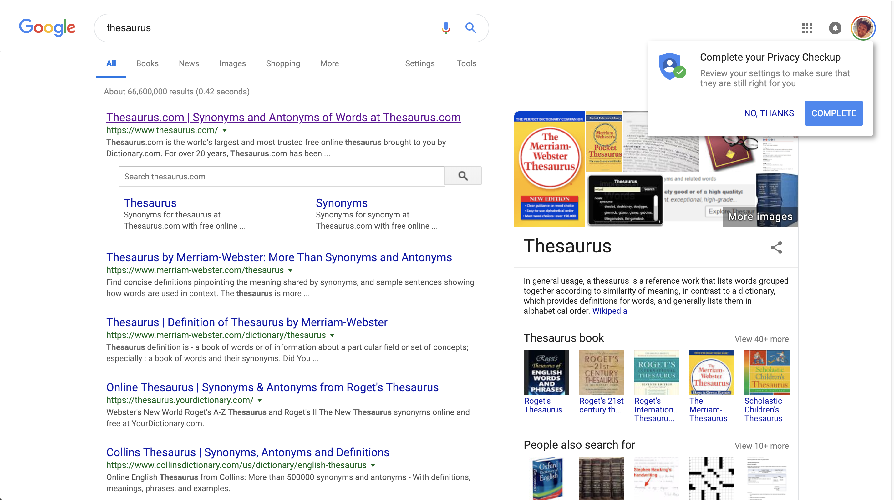
Task: Open Online Thesaurus from Roget's result
Action: pyautogui.click(x=272, y=387)
